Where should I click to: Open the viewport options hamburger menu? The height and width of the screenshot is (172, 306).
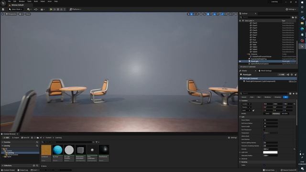click(2, 14)
